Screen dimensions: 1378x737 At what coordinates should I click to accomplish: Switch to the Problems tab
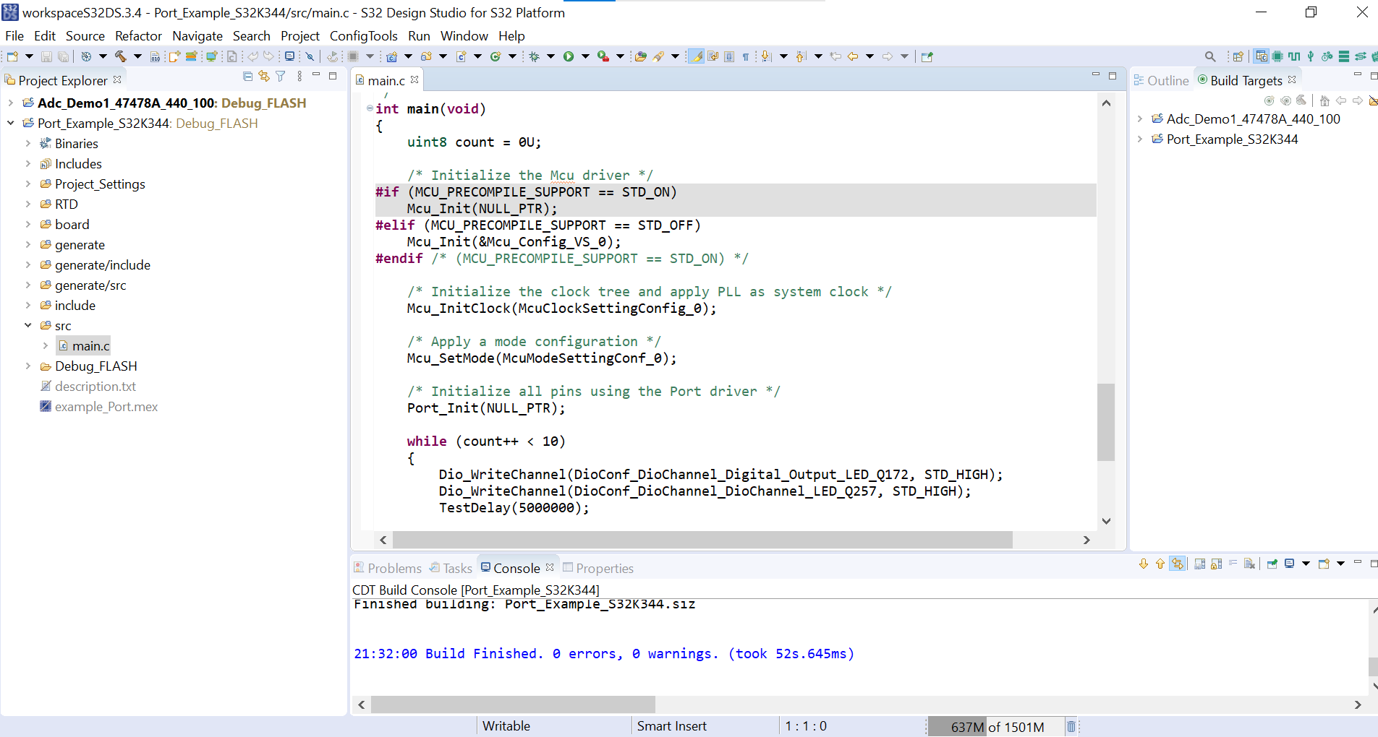[387, 568]
